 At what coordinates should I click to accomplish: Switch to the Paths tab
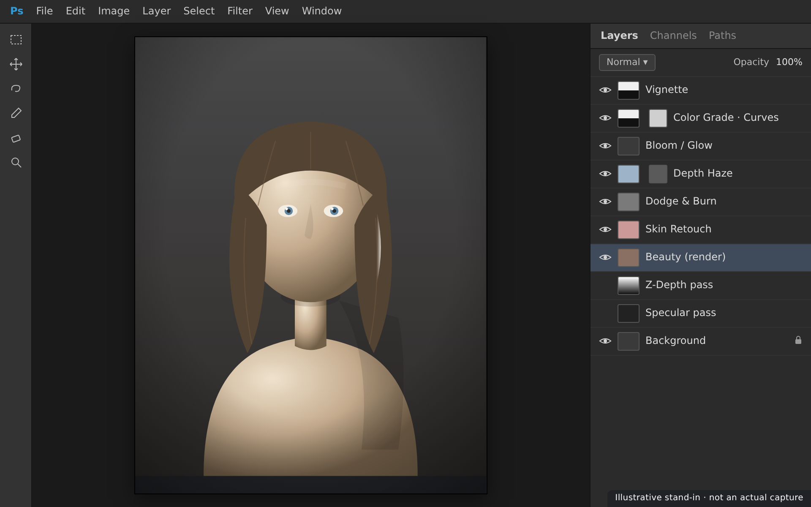(x=722, y=35)
